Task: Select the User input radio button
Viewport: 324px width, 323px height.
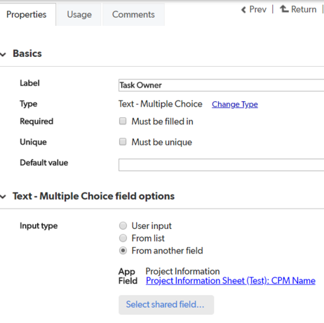Action: 123,226
